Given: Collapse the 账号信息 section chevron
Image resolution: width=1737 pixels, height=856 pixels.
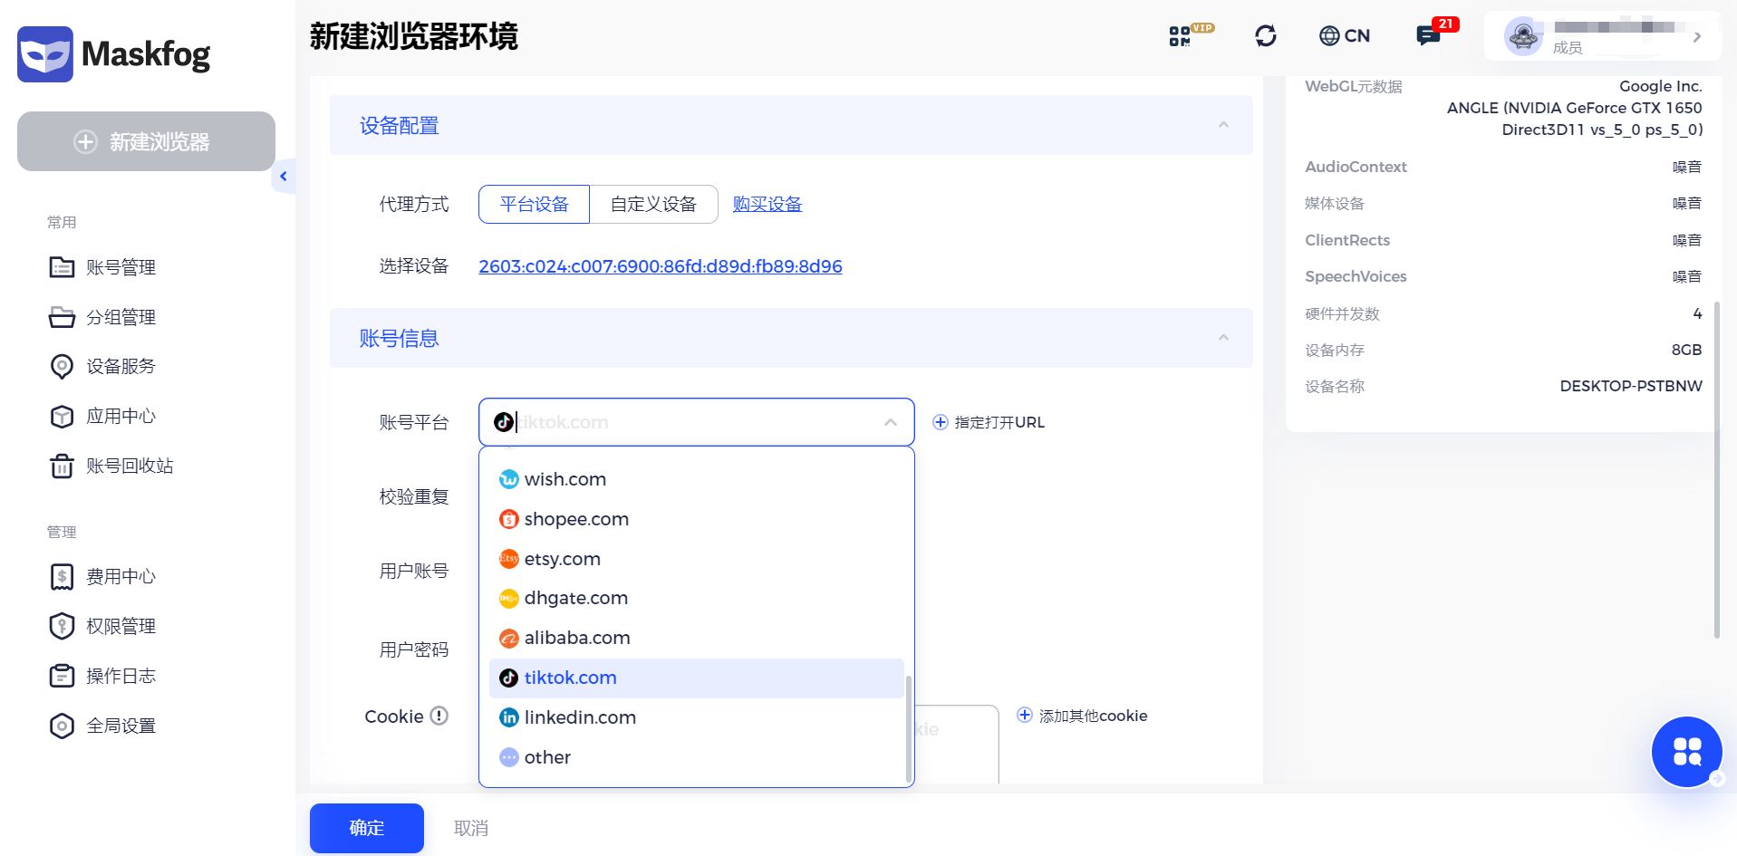Looking at the screenshot, I should click(x=1223, y=338).
